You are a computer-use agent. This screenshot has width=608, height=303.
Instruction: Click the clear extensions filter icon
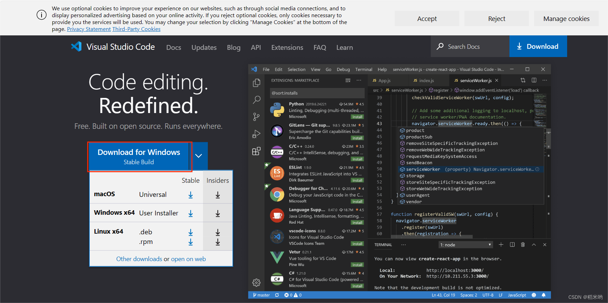point(348,80)
